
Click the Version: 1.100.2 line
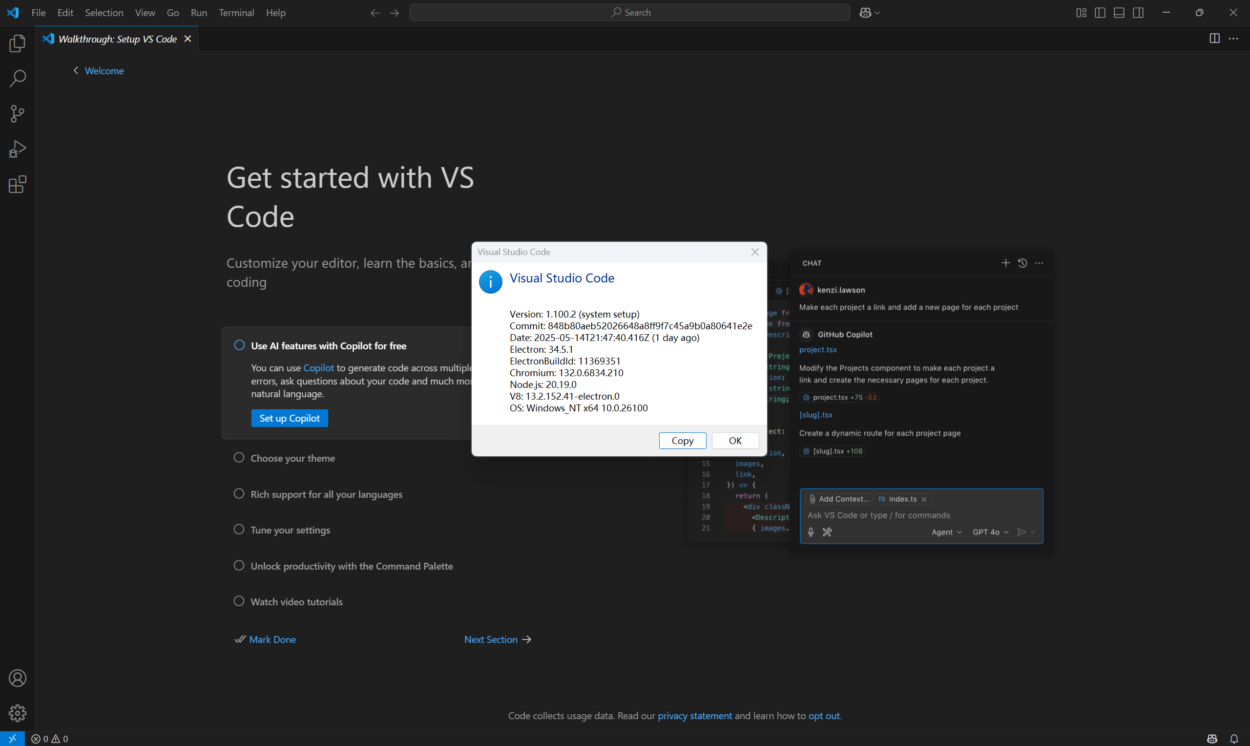[x=574, y=314]
